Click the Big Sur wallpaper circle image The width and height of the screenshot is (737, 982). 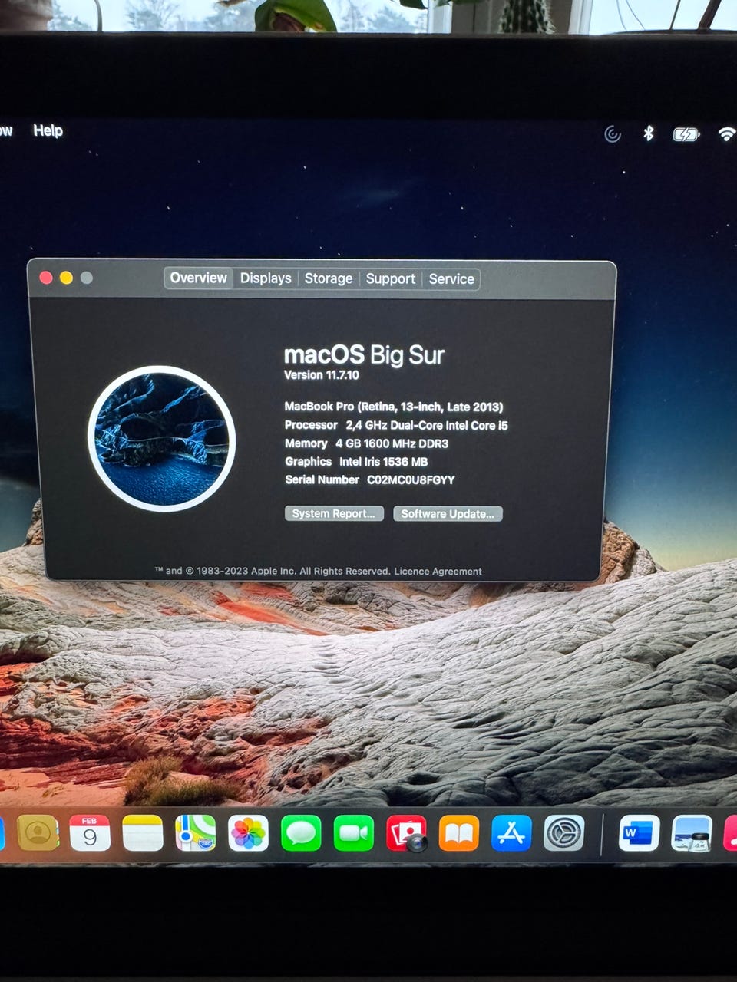click(161, 438)
